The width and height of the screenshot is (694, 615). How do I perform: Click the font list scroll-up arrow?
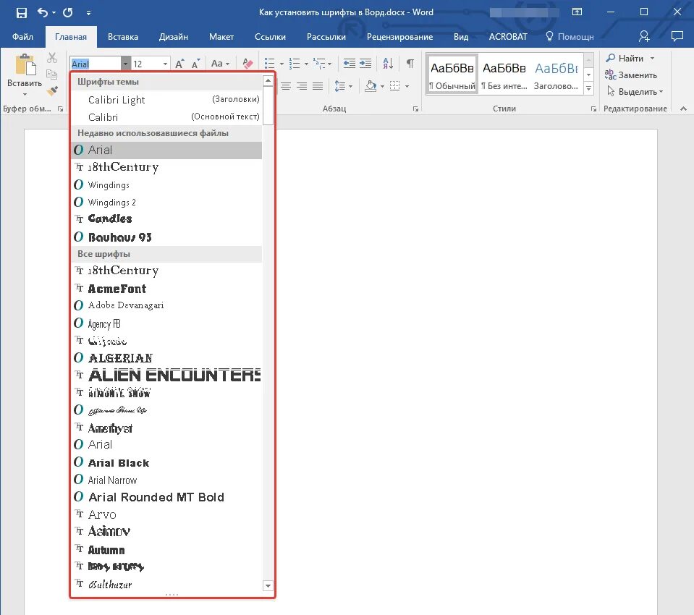[x=268, y=80]
